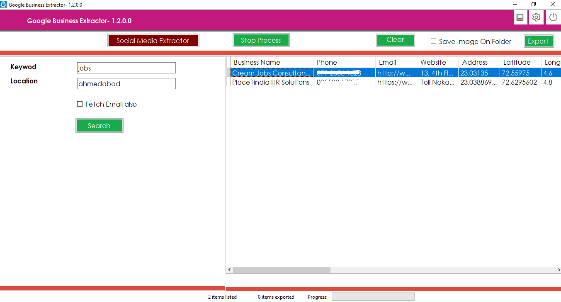Enable the Fetch Email also option
561x302 pixels.
pyautogui.click(x=80, y=104)
